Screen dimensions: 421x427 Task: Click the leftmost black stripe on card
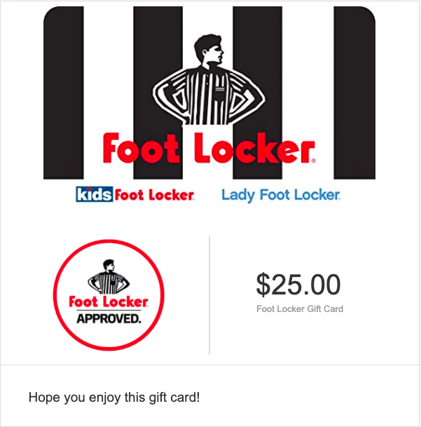point(64,93)
